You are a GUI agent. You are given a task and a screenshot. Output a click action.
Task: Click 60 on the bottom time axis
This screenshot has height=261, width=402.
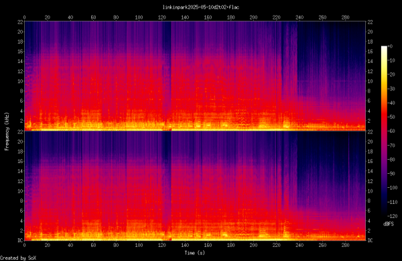pyautogui.click(x=93, y=245)
